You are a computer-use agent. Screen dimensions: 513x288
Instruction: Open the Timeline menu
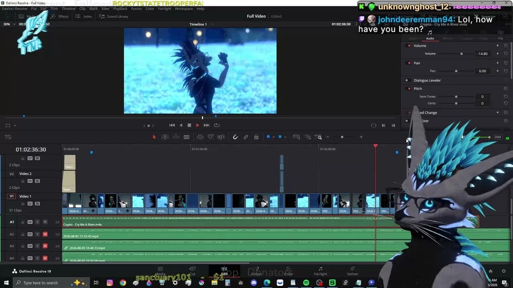pyautogui.click(x=69, y=8)
